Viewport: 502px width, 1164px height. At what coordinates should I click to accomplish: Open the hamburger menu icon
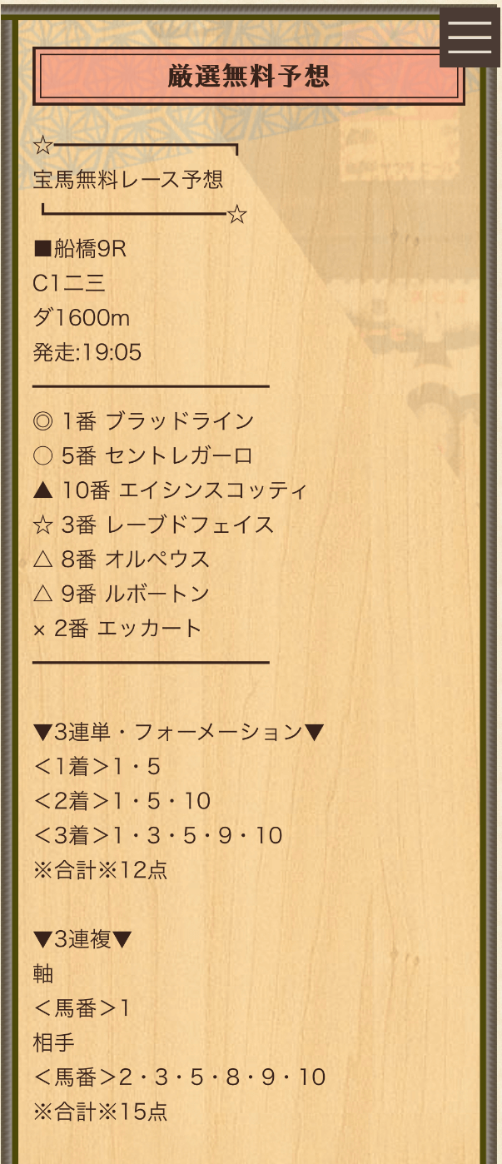470,37
